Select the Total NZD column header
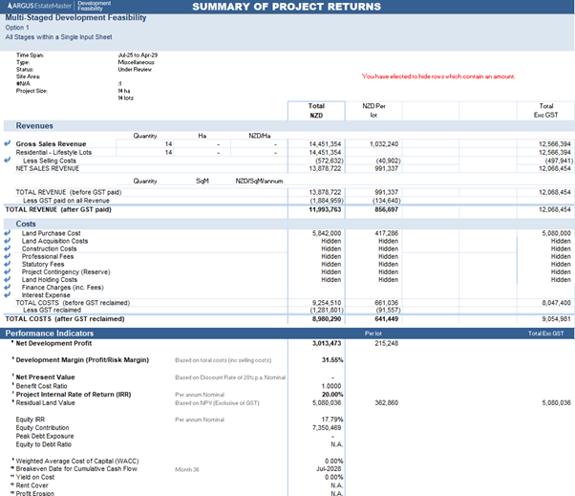The width and height of the screenshot is (575, 496). [x=316, y=111]
